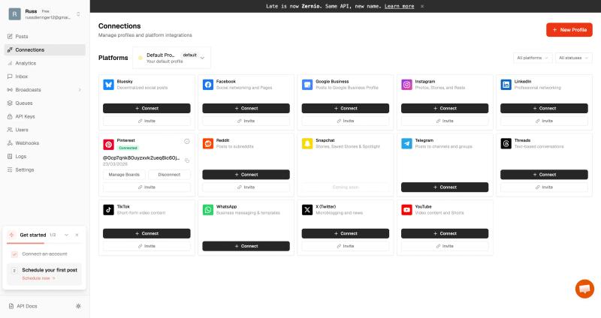601x318 pixels.
Task: Toggle the Connect an account checkbox
Action: coord(14,254)
